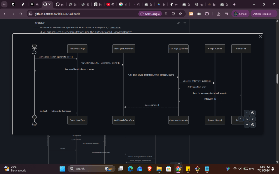Open File Explorer from taskbar
This screenshot has height=174, width=279.
coord(159,169)
